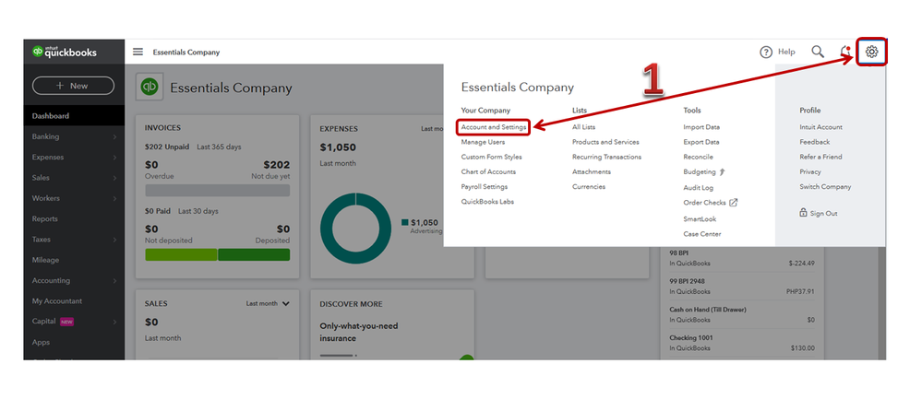Viewport: 922px width, 399px height.
Task: Expand the Accounting chevron
Action: pyautogui.click(x=114, y=280)
